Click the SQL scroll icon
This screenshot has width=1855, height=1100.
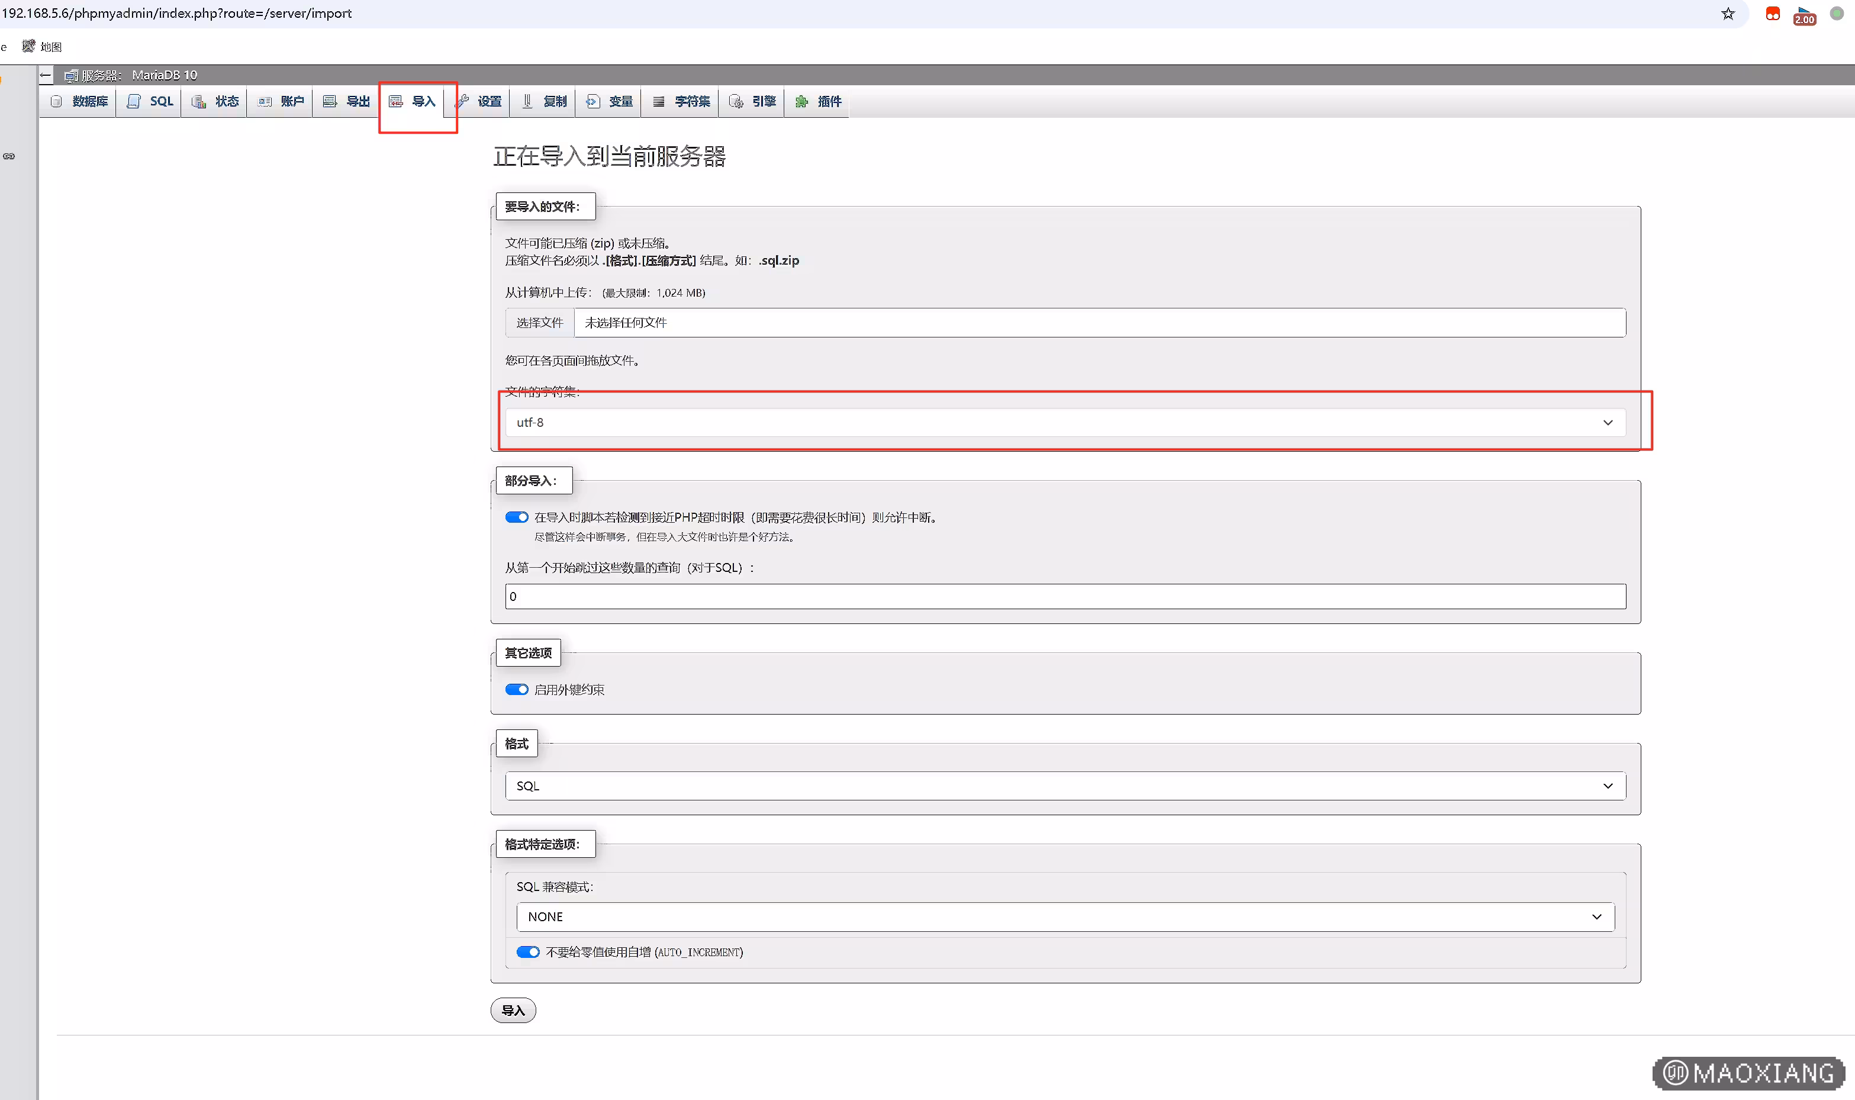(133, 102)
